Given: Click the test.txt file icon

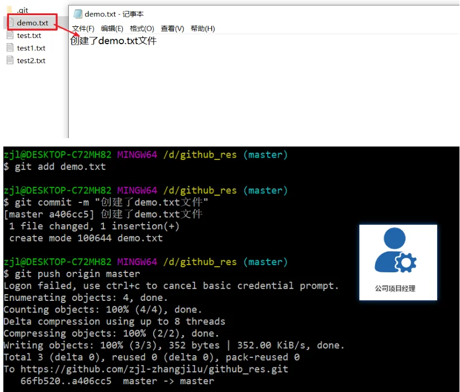Looking at the screenshot, I should click(x=10, y=35).
